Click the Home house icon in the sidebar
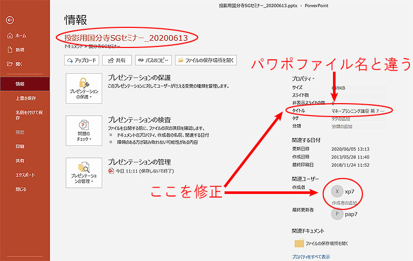 tap(10, 36)
